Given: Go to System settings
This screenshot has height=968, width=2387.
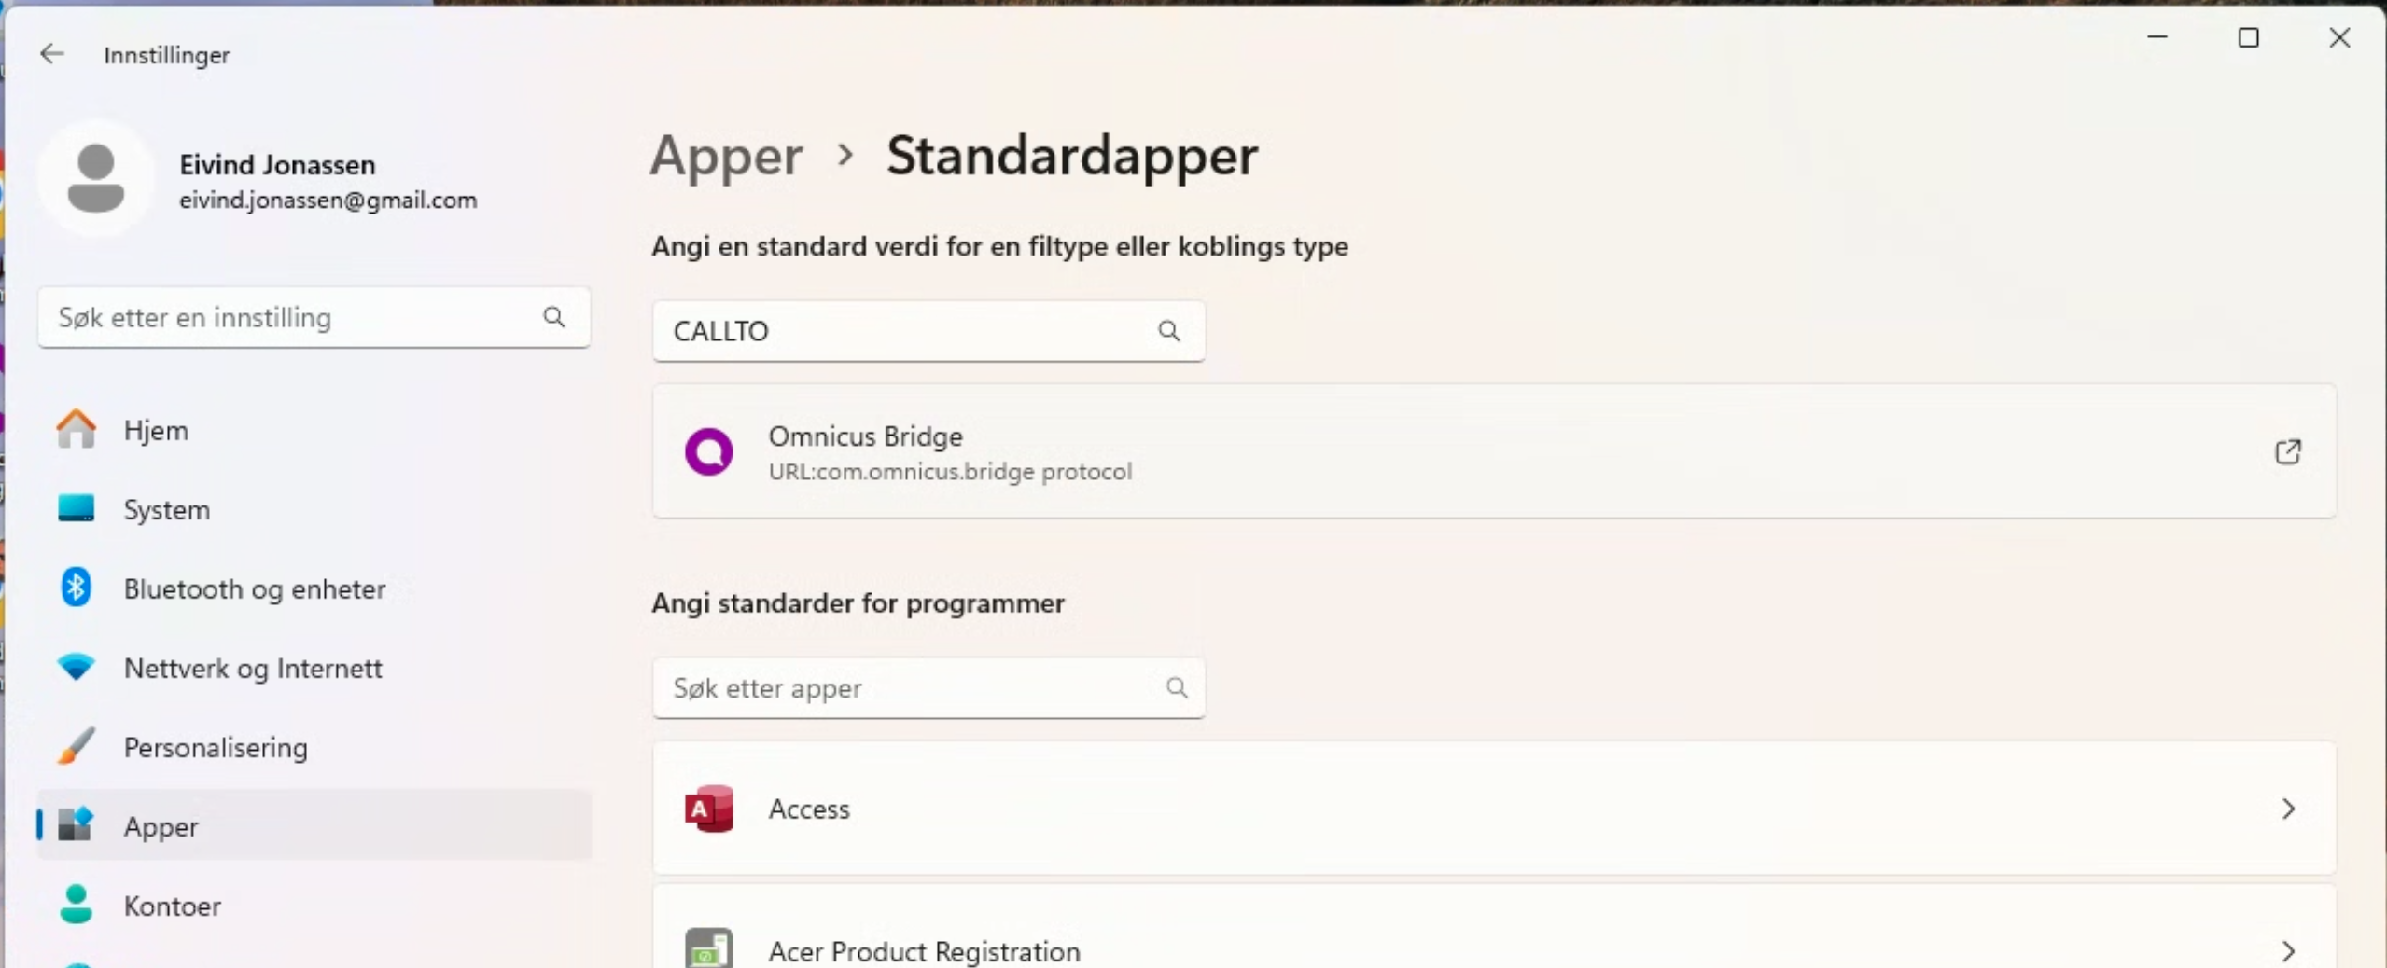Looking at the screenshot, I should point(167,509).
